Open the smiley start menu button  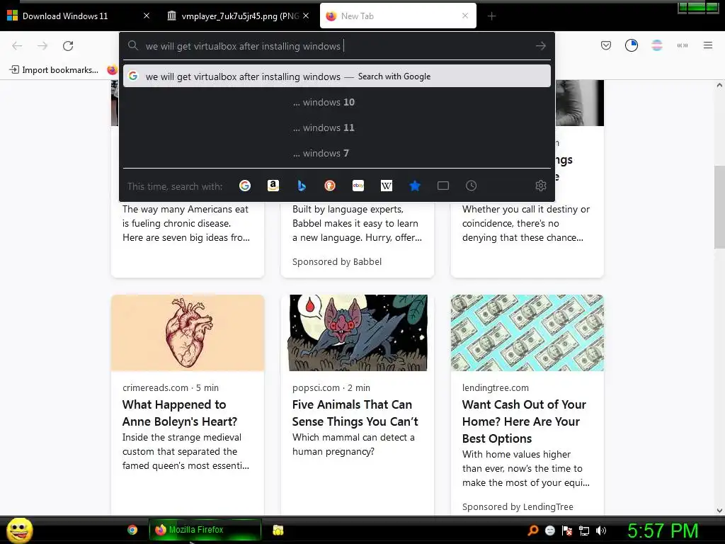click(x=19, y=530)
